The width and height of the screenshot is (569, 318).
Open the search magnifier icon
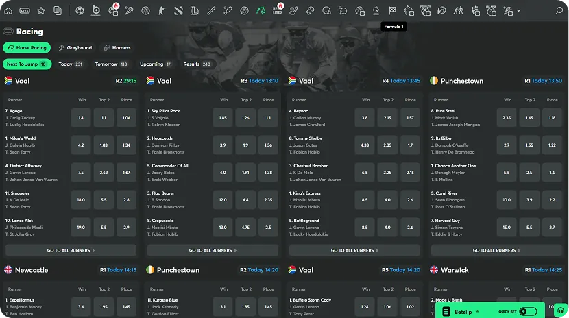(559, 11)
